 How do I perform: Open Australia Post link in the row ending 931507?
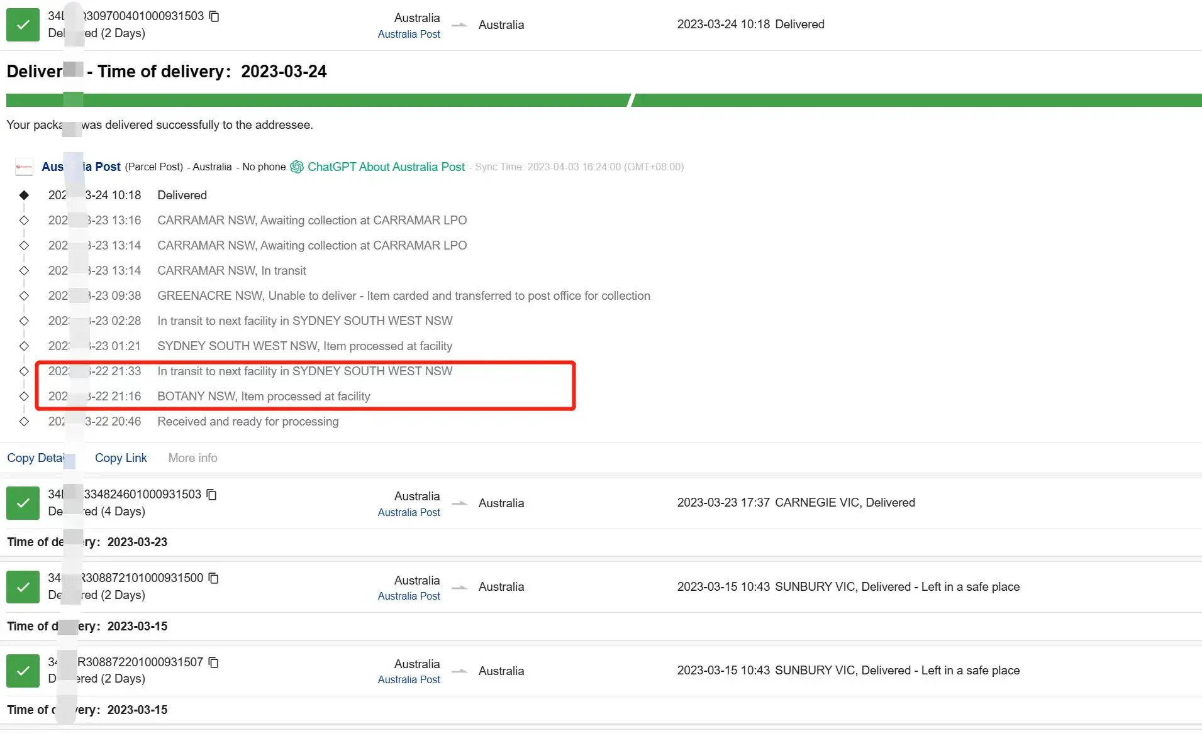tap(409, 679)
